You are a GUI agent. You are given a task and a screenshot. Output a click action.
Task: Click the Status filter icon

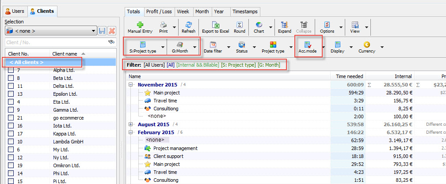pos(242,45)
